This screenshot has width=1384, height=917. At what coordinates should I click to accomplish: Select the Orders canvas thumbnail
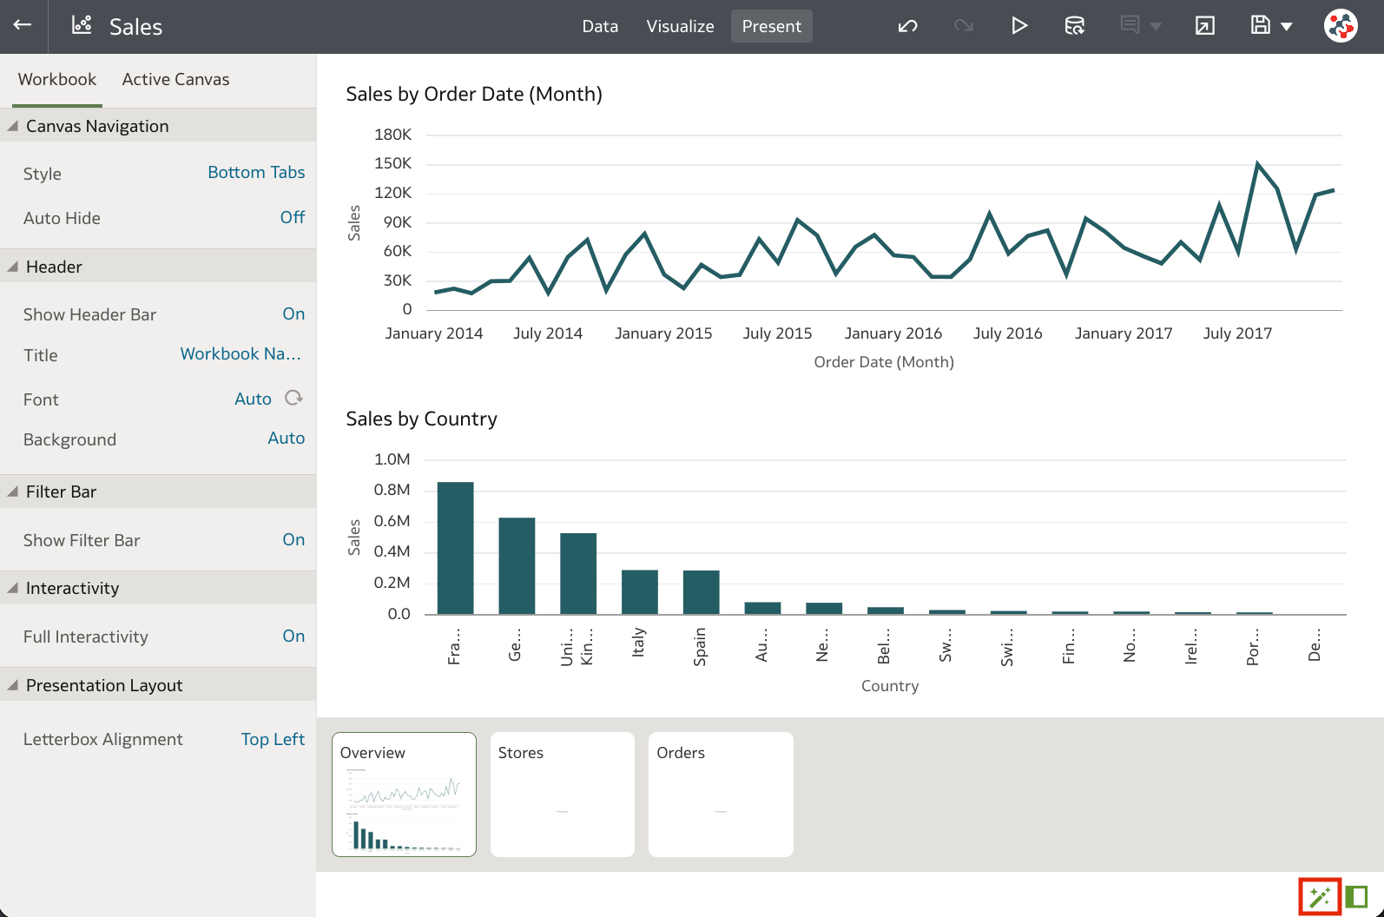tap(721, 795)
